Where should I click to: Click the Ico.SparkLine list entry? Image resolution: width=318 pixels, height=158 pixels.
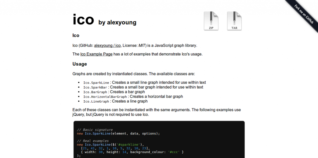[145, 82]
